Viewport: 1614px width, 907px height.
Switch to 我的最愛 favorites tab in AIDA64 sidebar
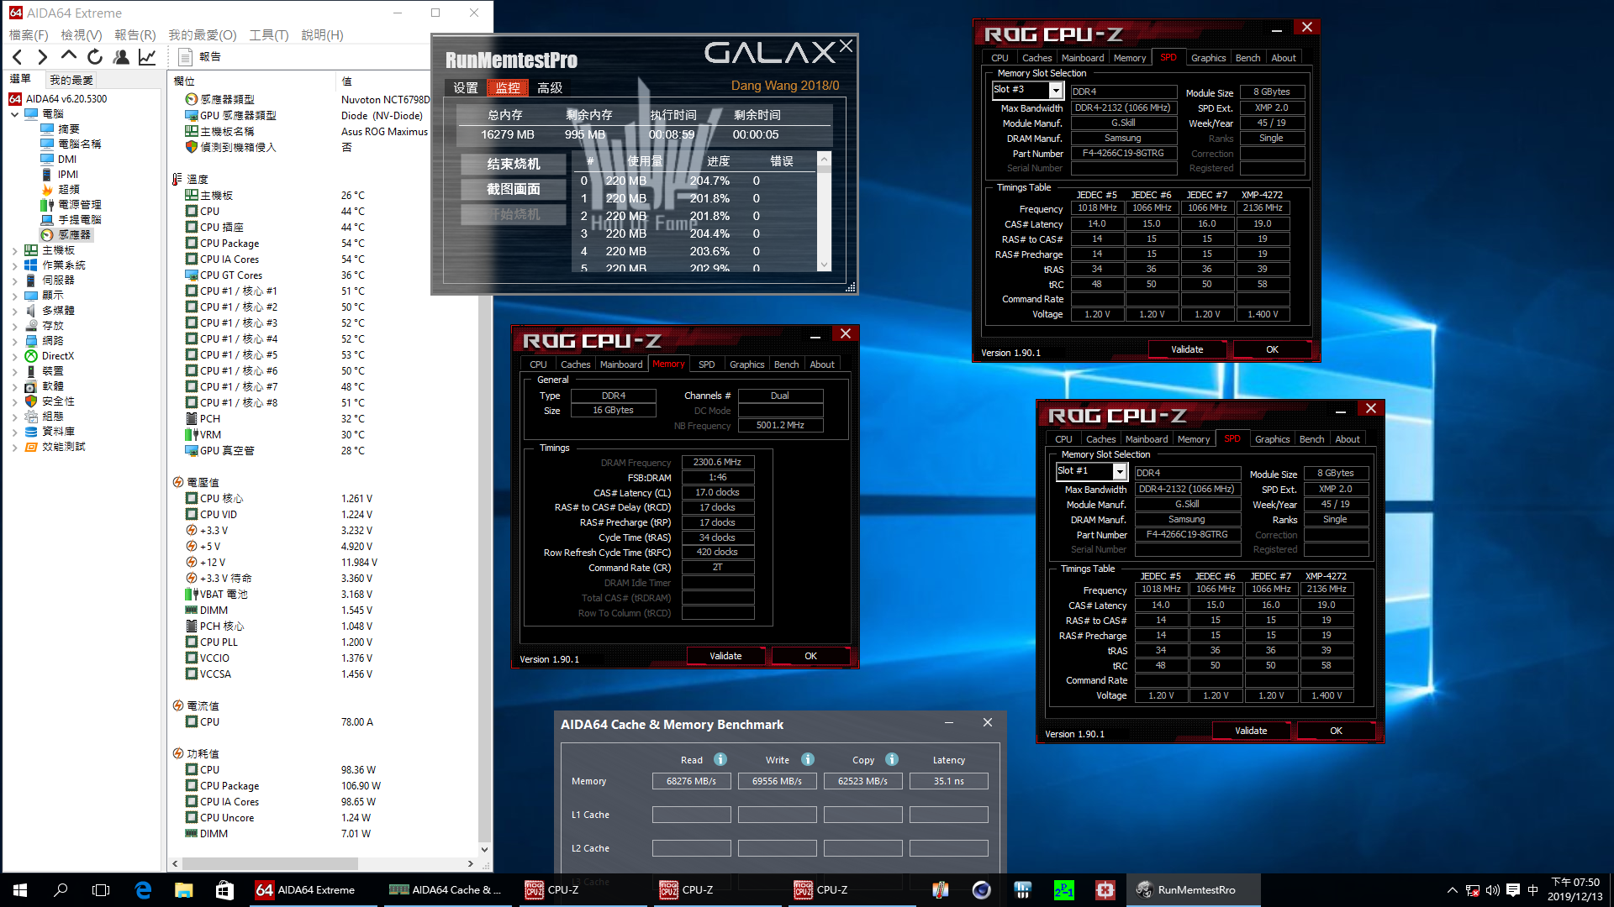pos(71,80)
